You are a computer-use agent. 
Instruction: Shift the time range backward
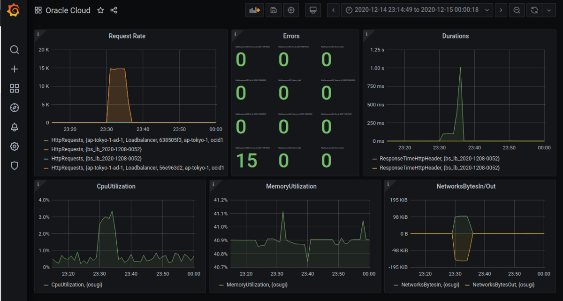334,10
